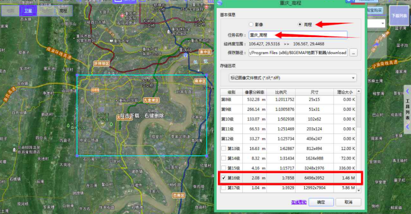
Task: Click the red cross icon of 重庆市中医院
Action: (122, 16)
